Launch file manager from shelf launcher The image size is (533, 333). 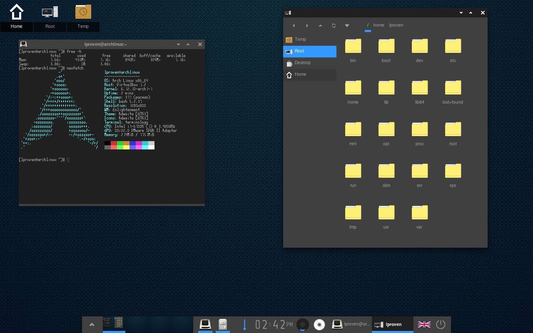[x=223, y=324]
